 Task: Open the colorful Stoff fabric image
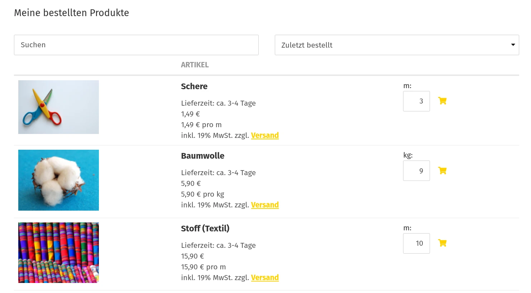[x=58, y=253]
